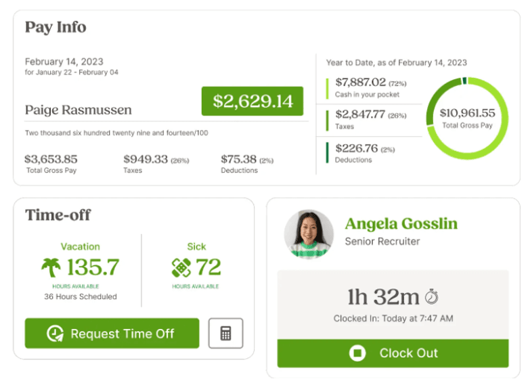This screenshot has width=528, height=379.
Task: Click the stop icon on Clock Out
Action: (x=358, y=353)
